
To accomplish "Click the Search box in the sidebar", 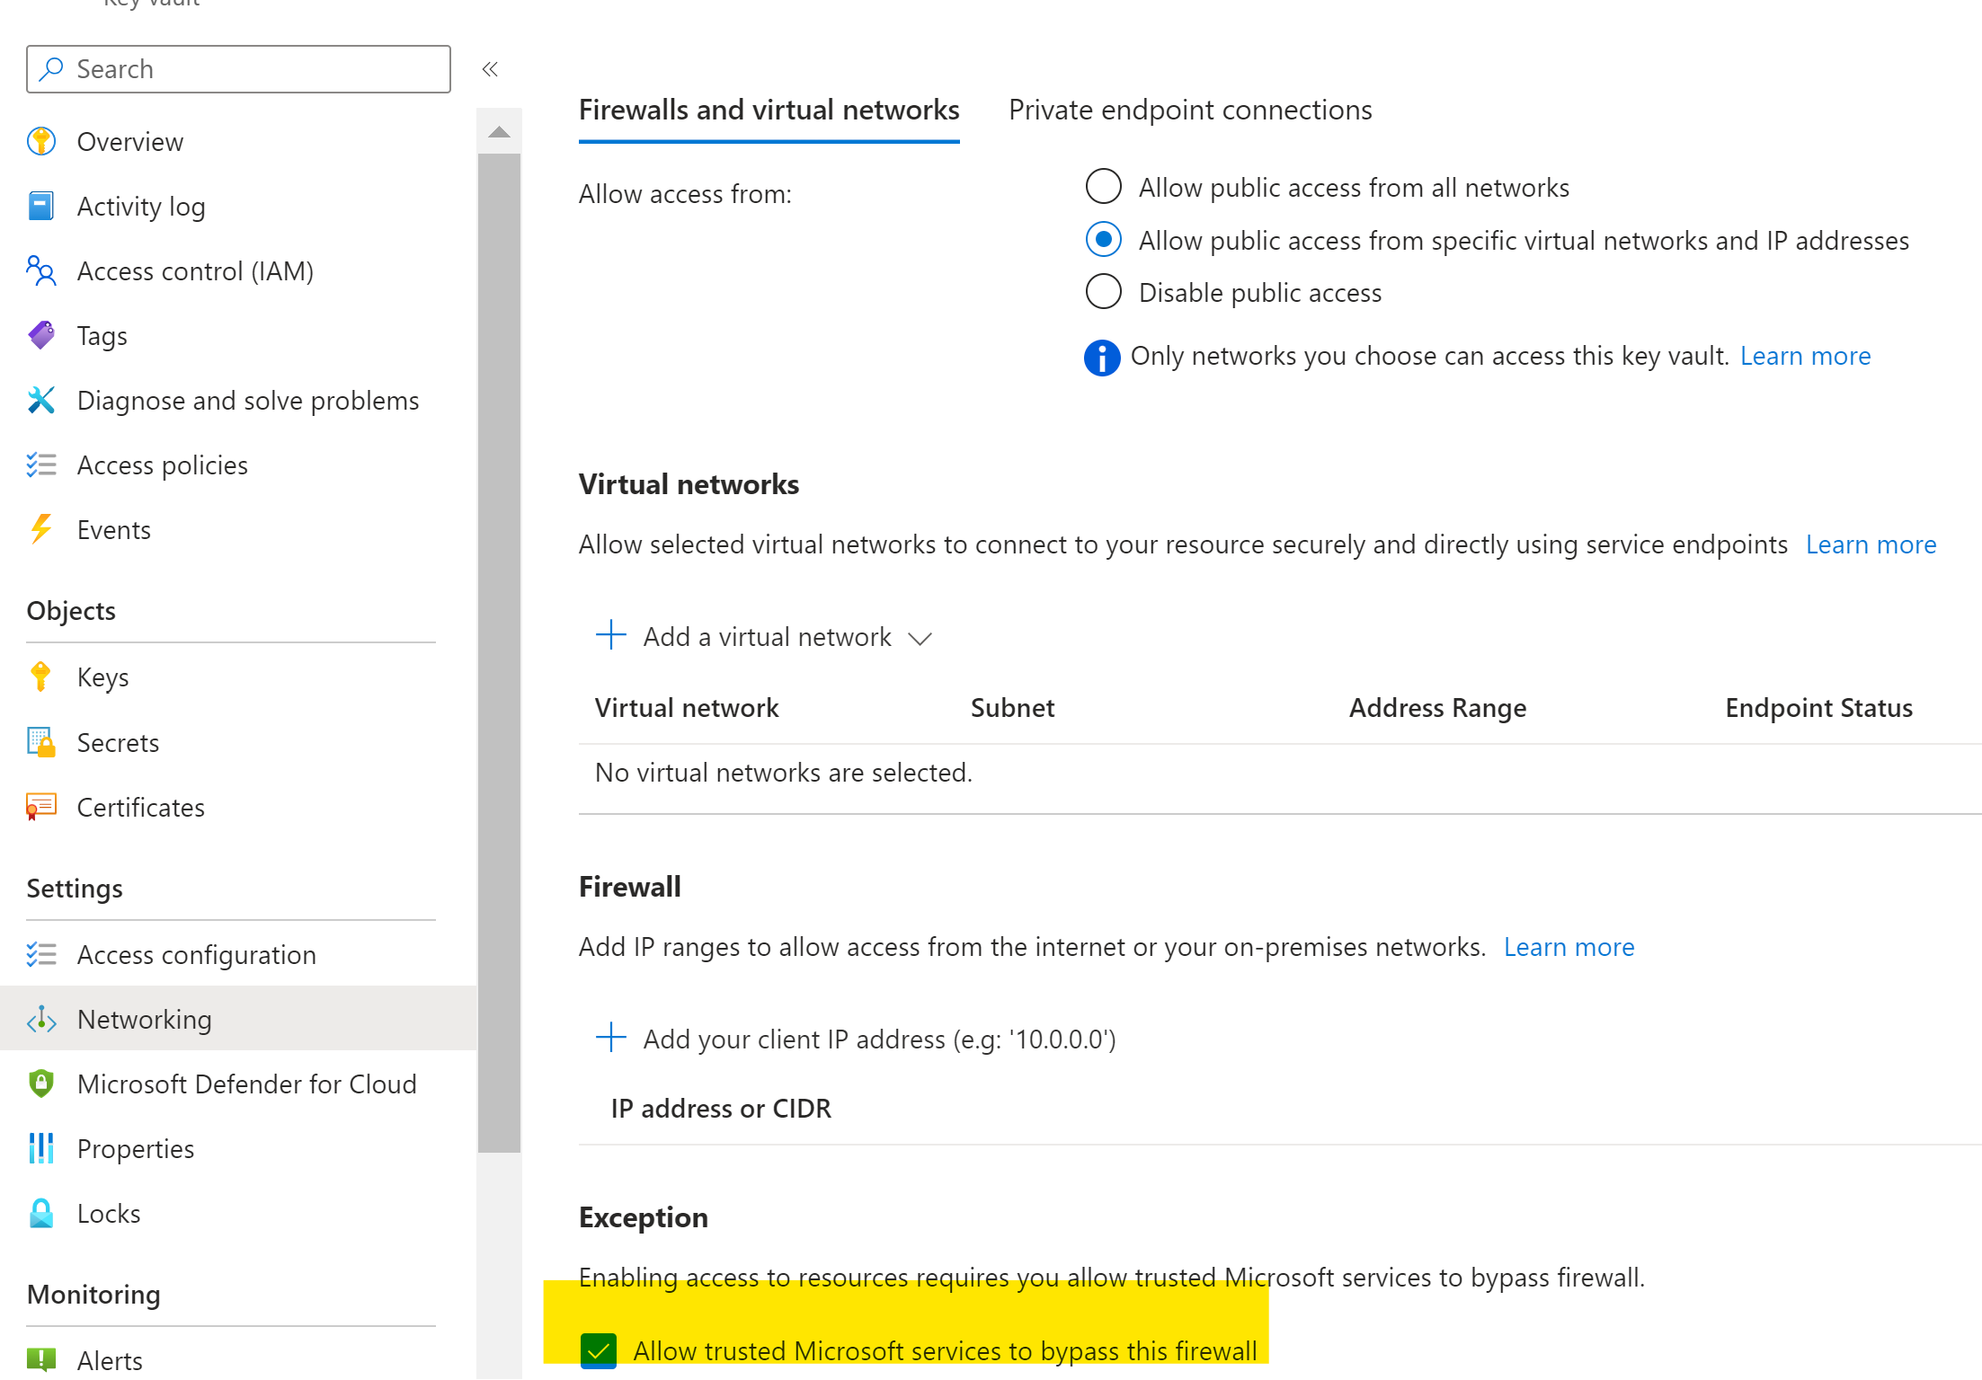I will (x=237, y=68).
